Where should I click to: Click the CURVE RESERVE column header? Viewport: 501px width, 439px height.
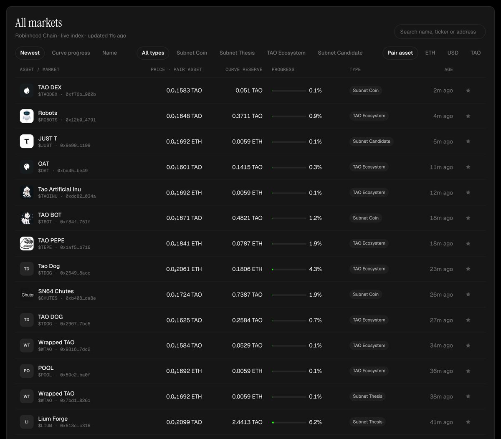coord(244,69)
